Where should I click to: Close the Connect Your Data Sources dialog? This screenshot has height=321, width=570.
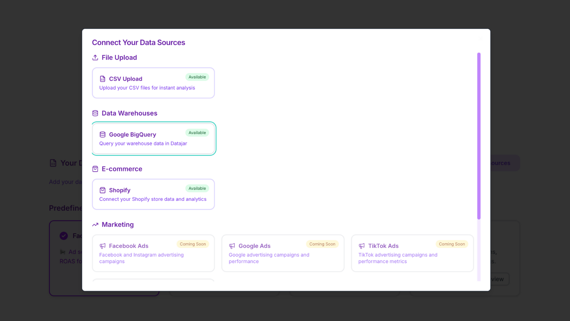pos(480,39)
